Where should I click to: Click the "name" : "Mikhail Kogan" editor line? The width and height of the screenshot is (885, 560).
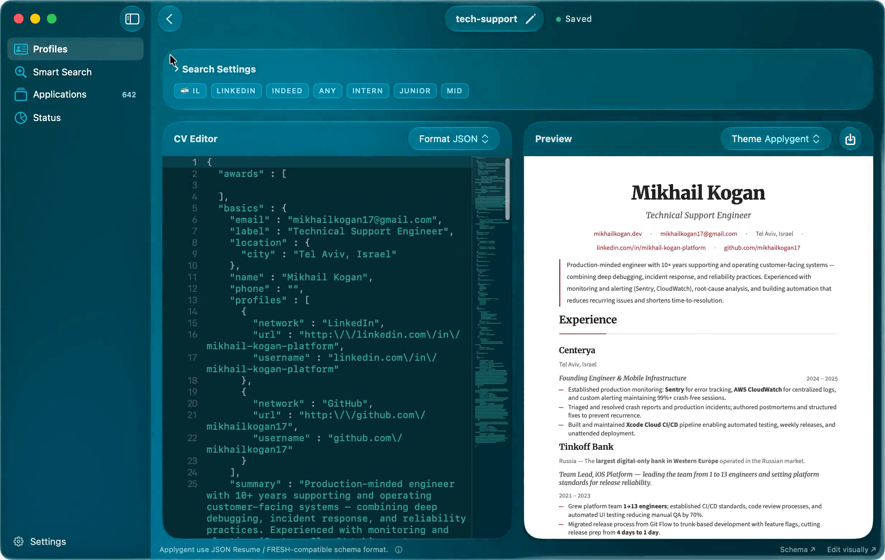(301, 277)
